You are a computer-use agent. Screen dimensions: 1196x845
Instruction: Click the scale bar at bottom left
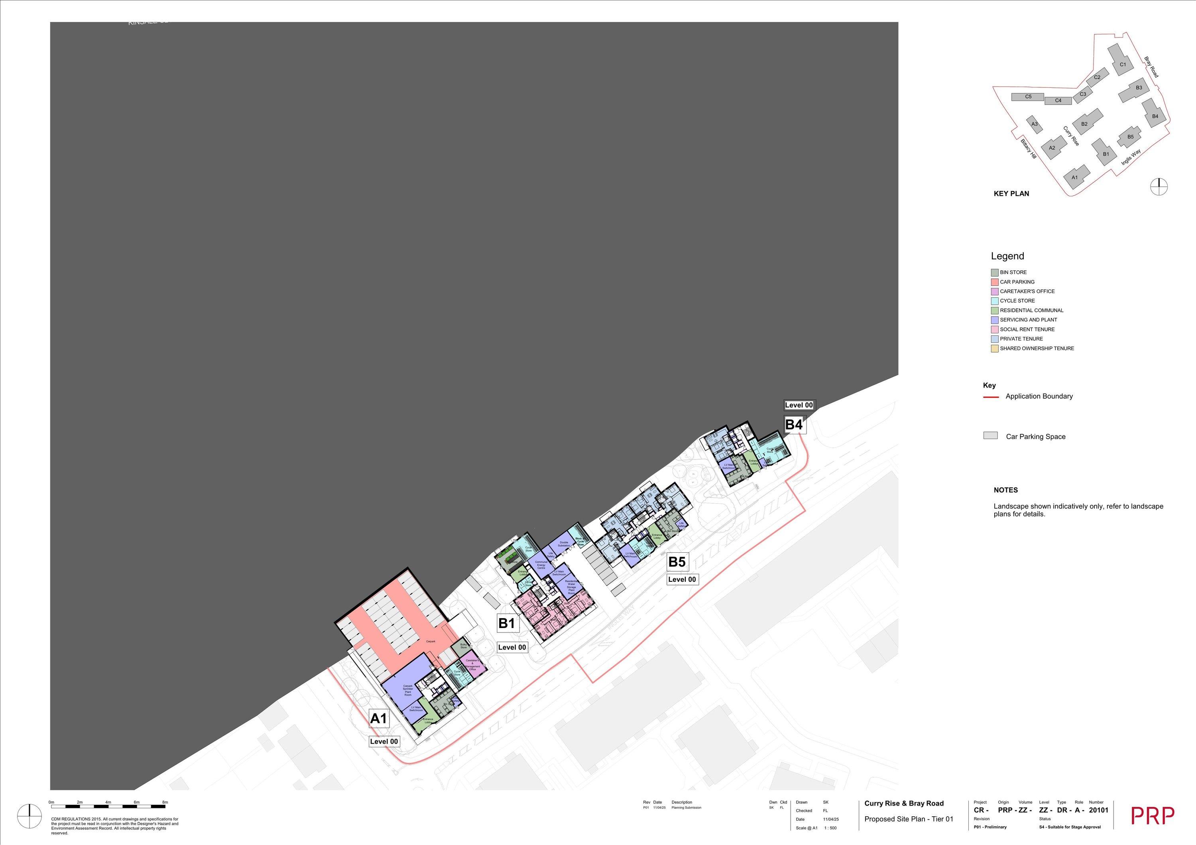point(108,806)
